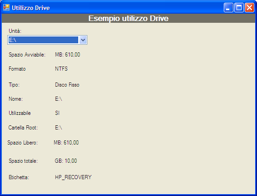Click the Cartella Root value E:\
The height and width of the screenshot is (196, 257).
pos(59,128)
